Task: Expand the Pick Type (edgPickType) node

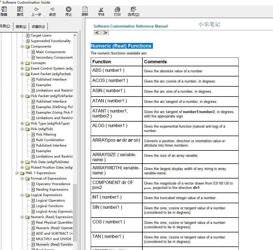Action: pyautogui.click(x=22, y=123)
